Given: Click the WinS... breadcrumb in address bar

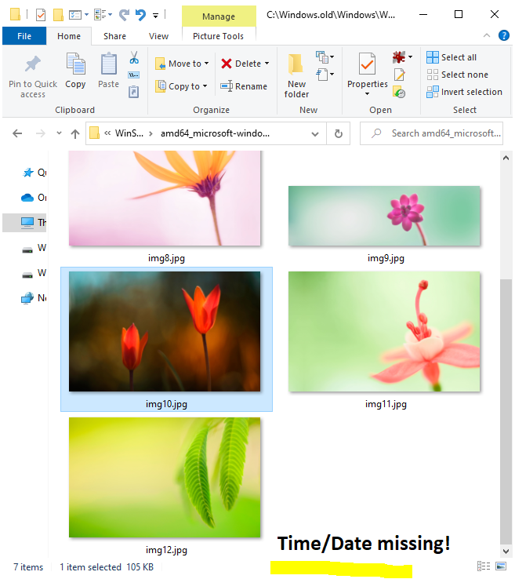Looking at the screenshot, I should pyautogui.click(x=129, y=133).
